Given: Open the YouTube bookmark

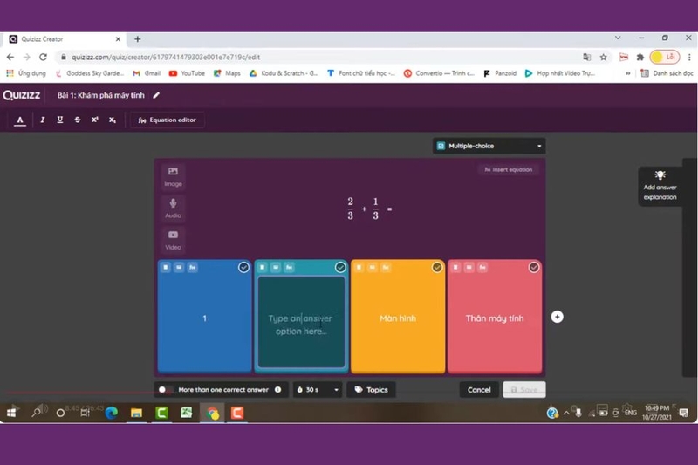Looking at the screenshot, I should tap(187, 73).
